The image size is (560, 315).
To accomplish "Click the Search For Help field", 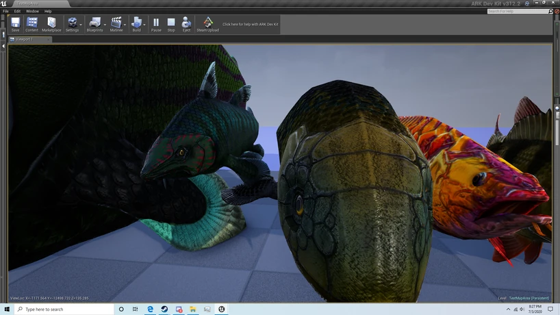I will pos(517,11).
